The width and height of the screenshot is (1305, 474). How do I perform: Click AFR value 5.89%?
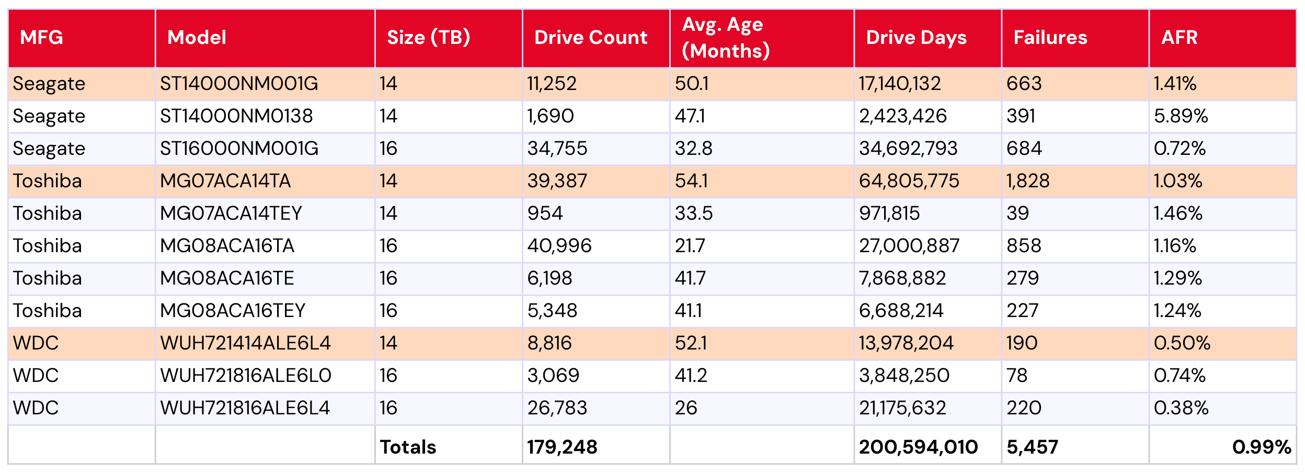pos(1181,116)
